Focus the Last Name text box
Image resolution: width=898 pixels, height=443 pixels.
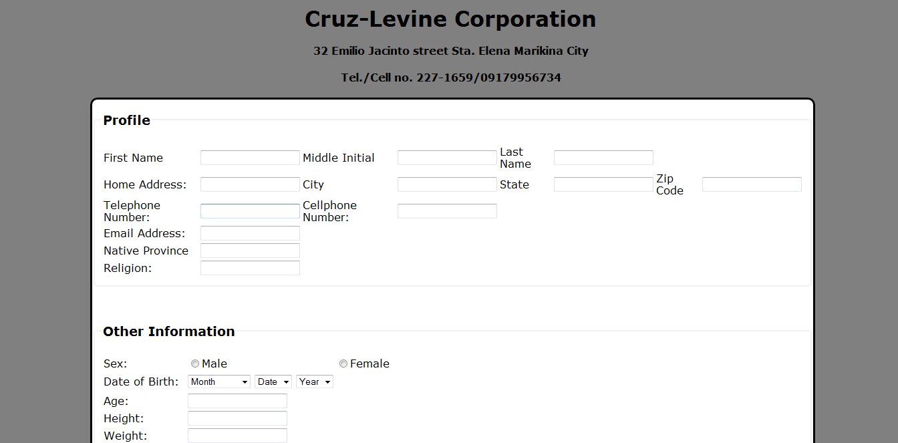pyautogui.click(x=603, y=158)
